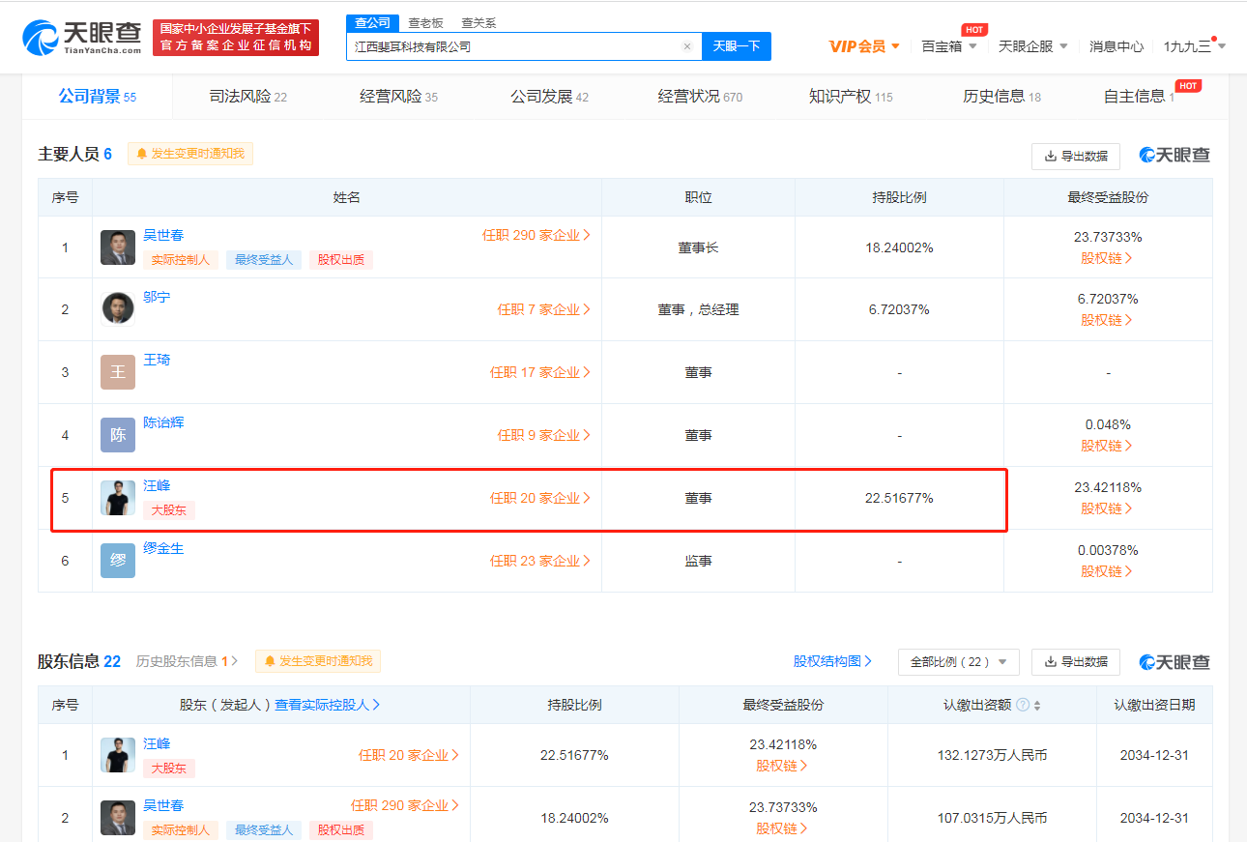Click 汪峰's avatar in shareholder table
The width and height of the screenshot is (1247, 842).
[x=118, y=755]
